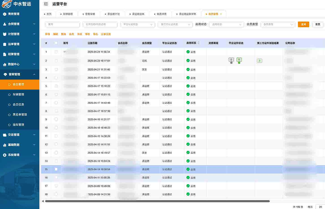This screenshot has height=209, width=325.
Task: Click the 交易管理 sidebar icon
Action: pyautogui.click(x=4, y=135)
